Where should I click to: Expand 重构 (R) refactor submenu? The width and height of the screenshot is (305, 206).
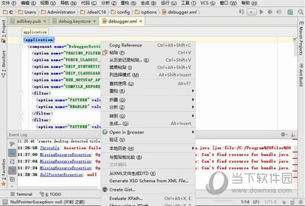(x=148, y=91)
